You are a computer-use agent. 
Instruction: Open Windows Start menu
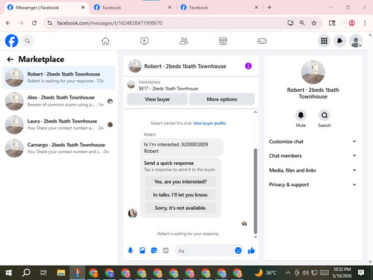[x=9, y=273]
